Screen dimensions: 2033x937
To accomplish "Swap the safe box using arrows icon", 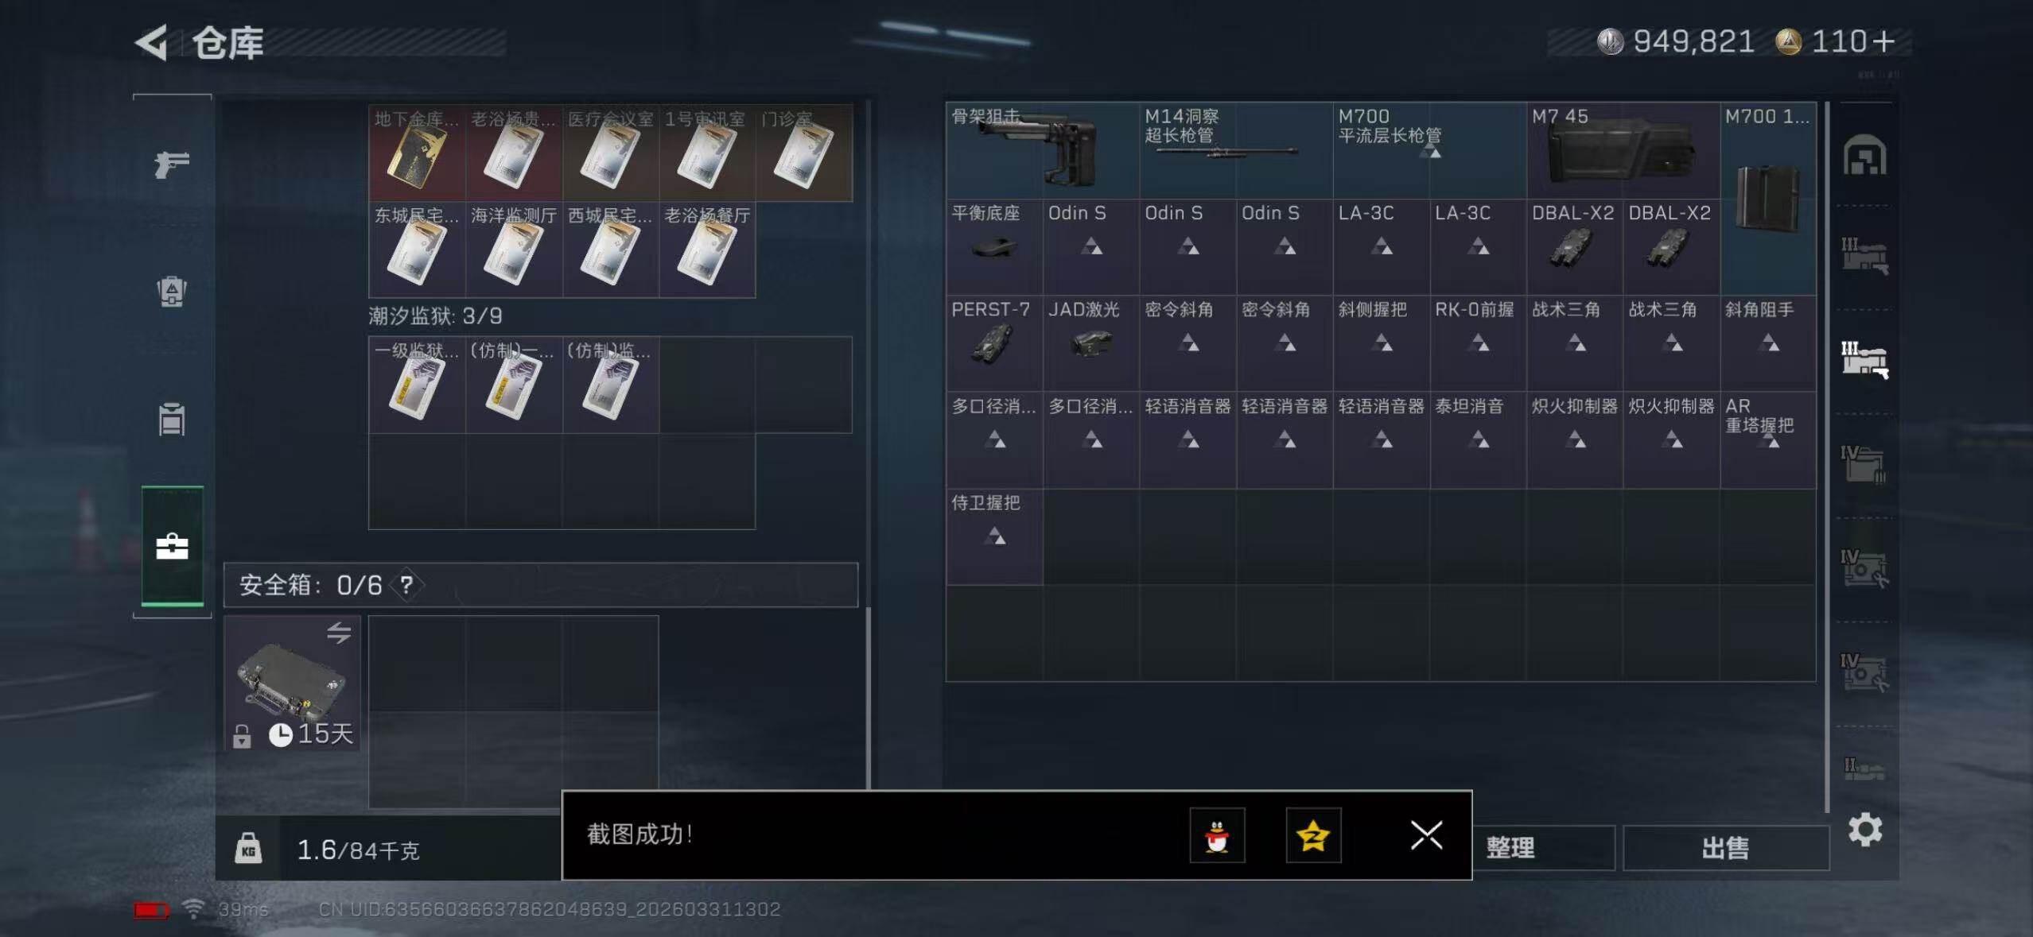I will click(339, 633).
